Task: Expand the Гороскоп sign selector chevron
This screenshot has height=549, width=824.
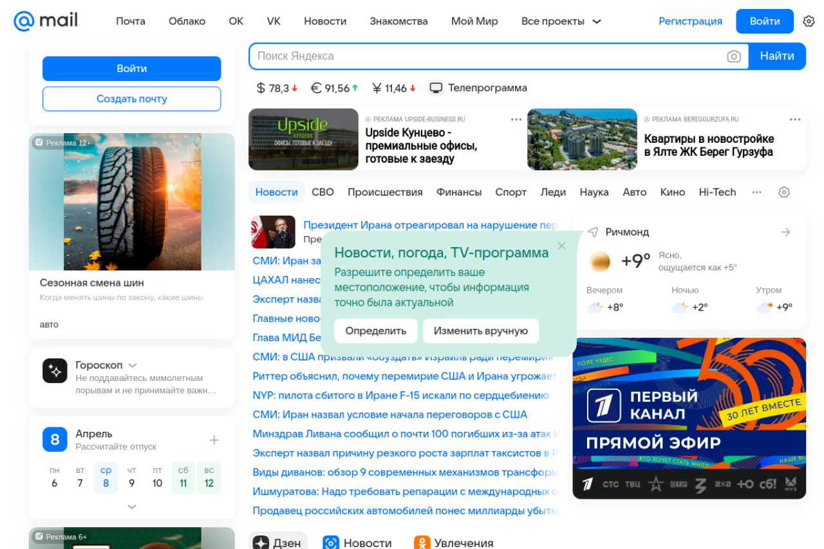Action: point(133,365)
